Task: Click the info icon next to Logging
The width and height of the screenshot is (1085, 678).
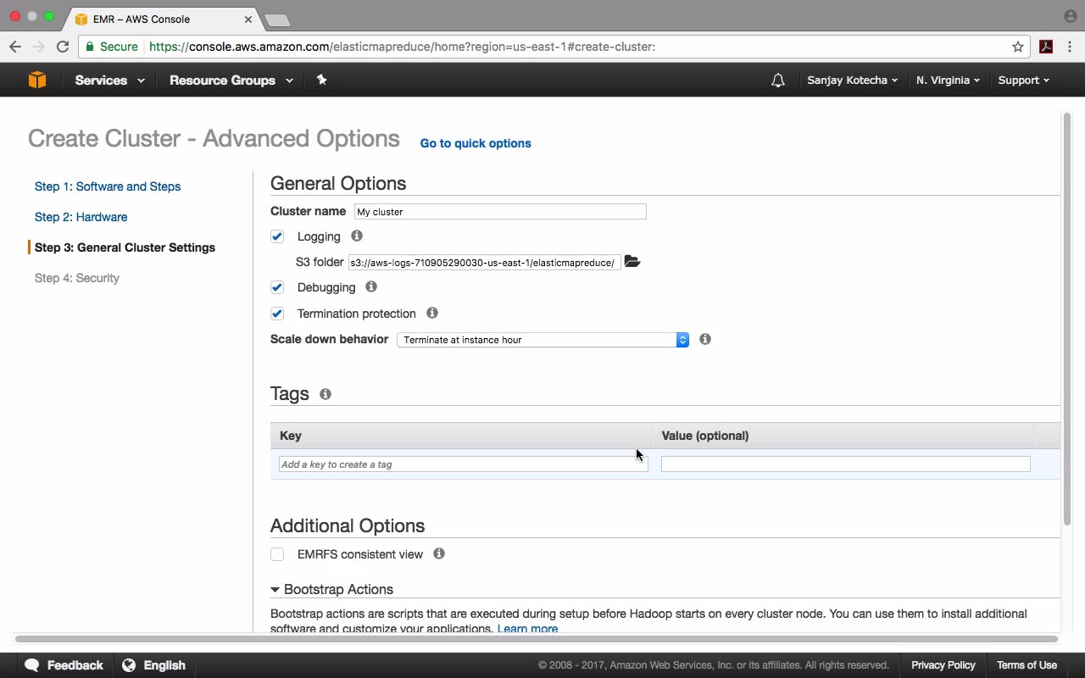Action: [x=357, y=236]
